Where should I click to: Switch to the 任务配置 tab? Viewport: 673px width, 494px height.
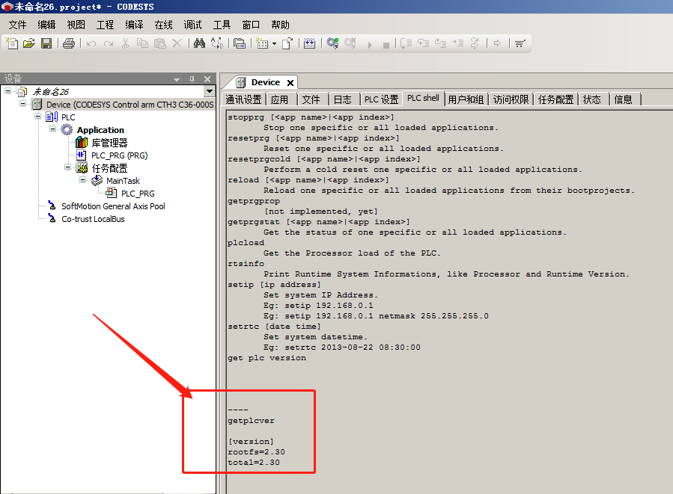pos(555,99)
